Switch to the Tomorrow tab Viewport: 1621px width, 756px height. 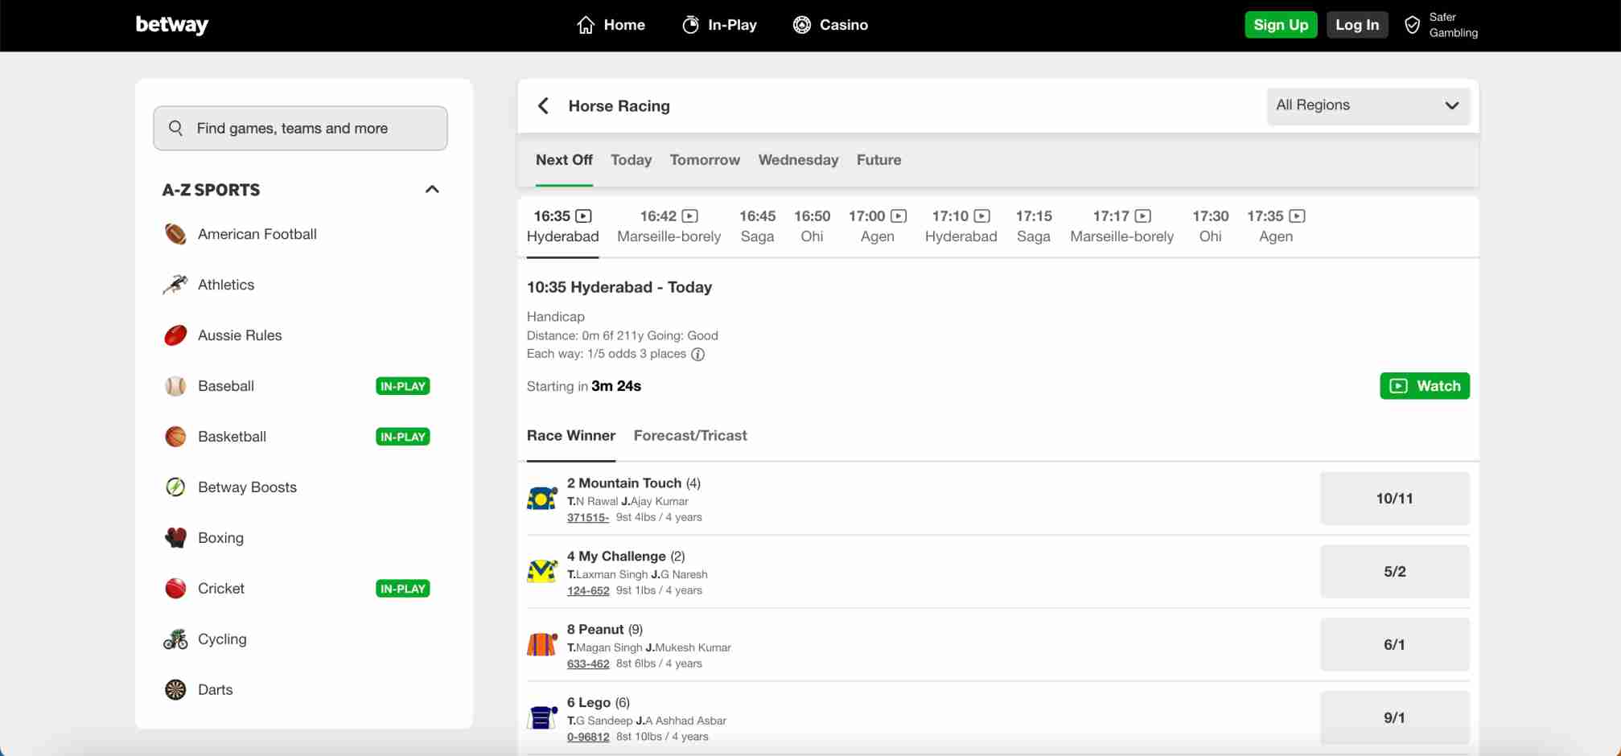(x=705, y=160)
